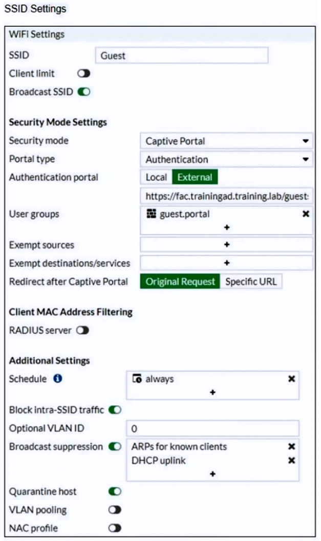Remove the always schedule entry

[x=291, y=379]
